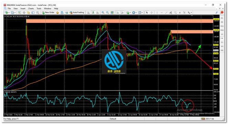Open the Help menu

pyautogui.click(x=56, y=9)
